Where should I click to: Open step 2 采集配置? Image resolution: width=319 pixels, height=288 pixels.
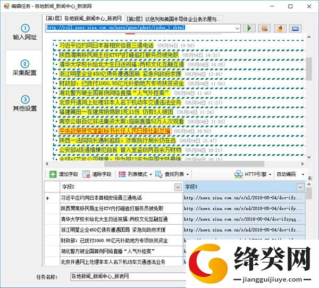click(x=24, y=67)
